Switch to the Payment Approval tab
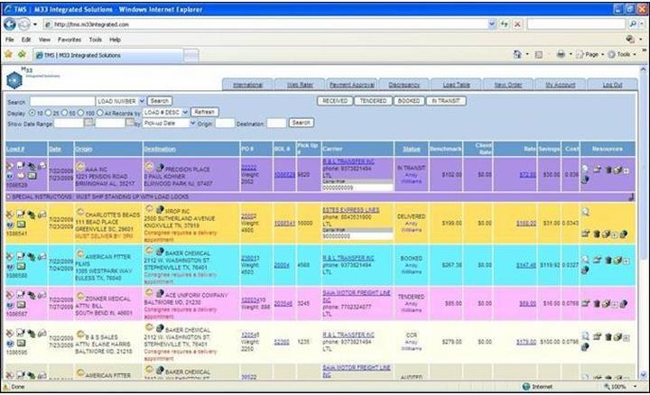 [351, 85]
